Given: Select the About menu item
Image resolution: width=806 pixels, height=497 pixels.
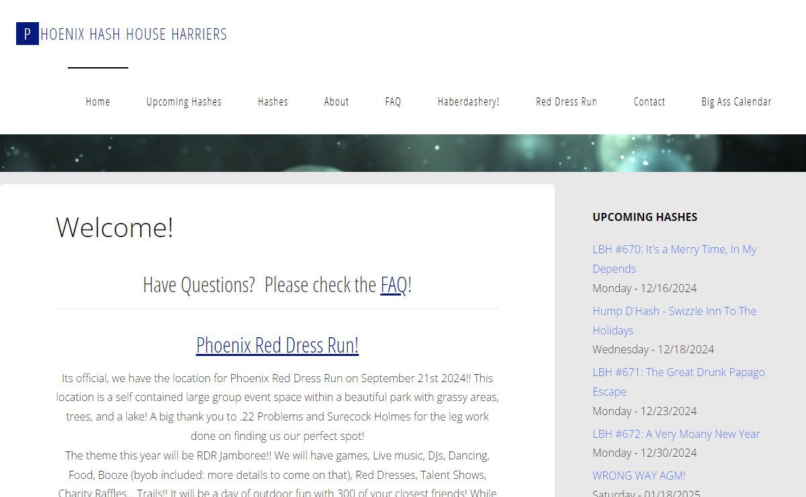Looking at the screenshot, I should (x=337, y=101).
